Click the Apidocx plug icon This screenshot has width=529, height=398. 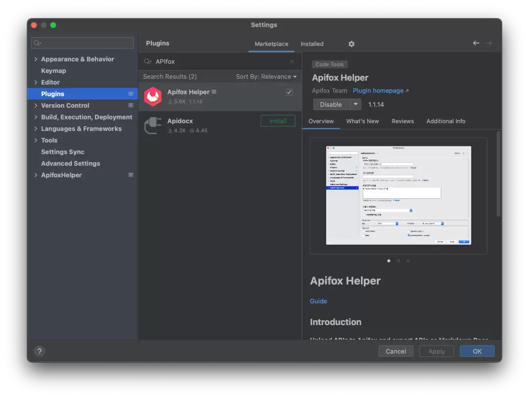click(153, 125)
